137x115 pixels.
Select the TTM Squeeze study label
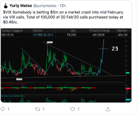click(13, 84)
